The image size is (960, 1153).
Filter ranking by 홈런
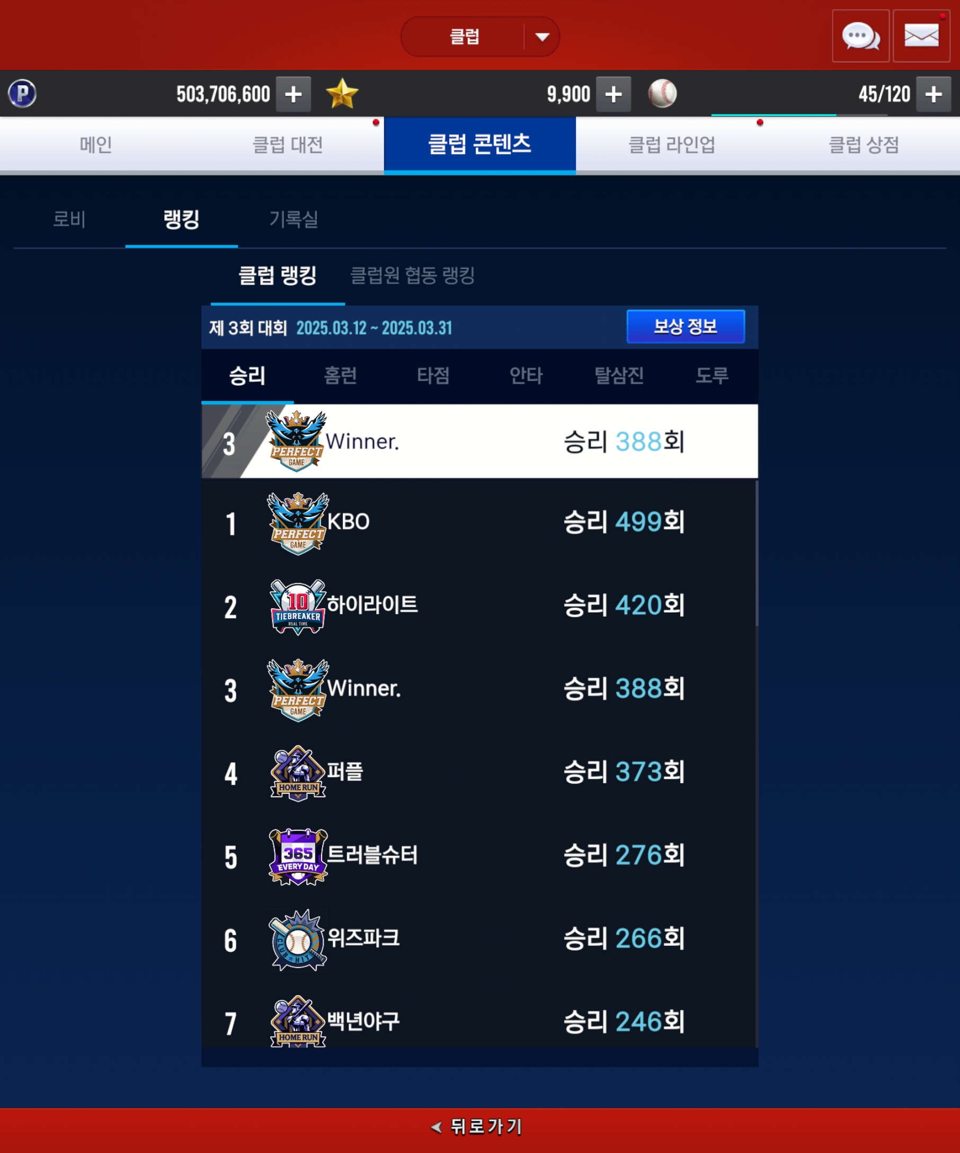click(x=340, y=376)
